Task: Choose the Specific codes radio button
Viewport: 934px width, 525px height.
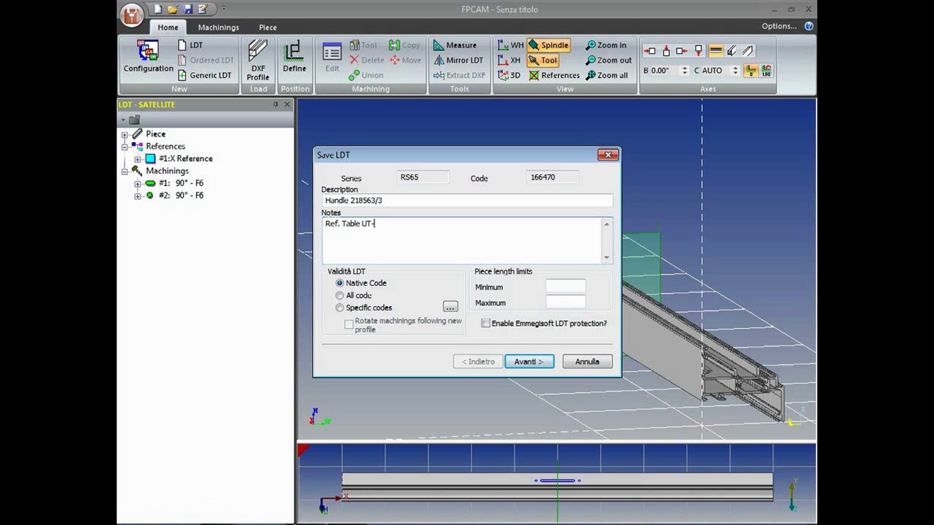Action: (340, 308)
